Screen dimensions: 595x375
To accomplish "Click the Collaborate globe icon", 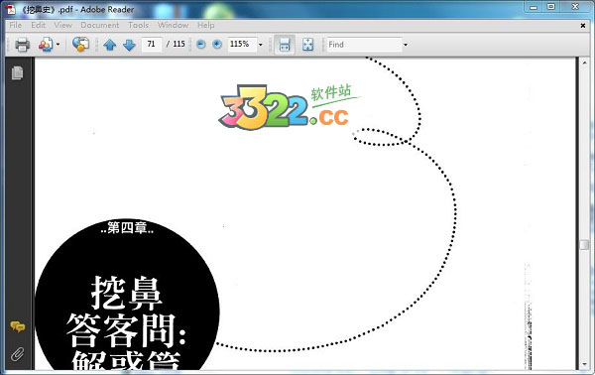I will 81,45.
